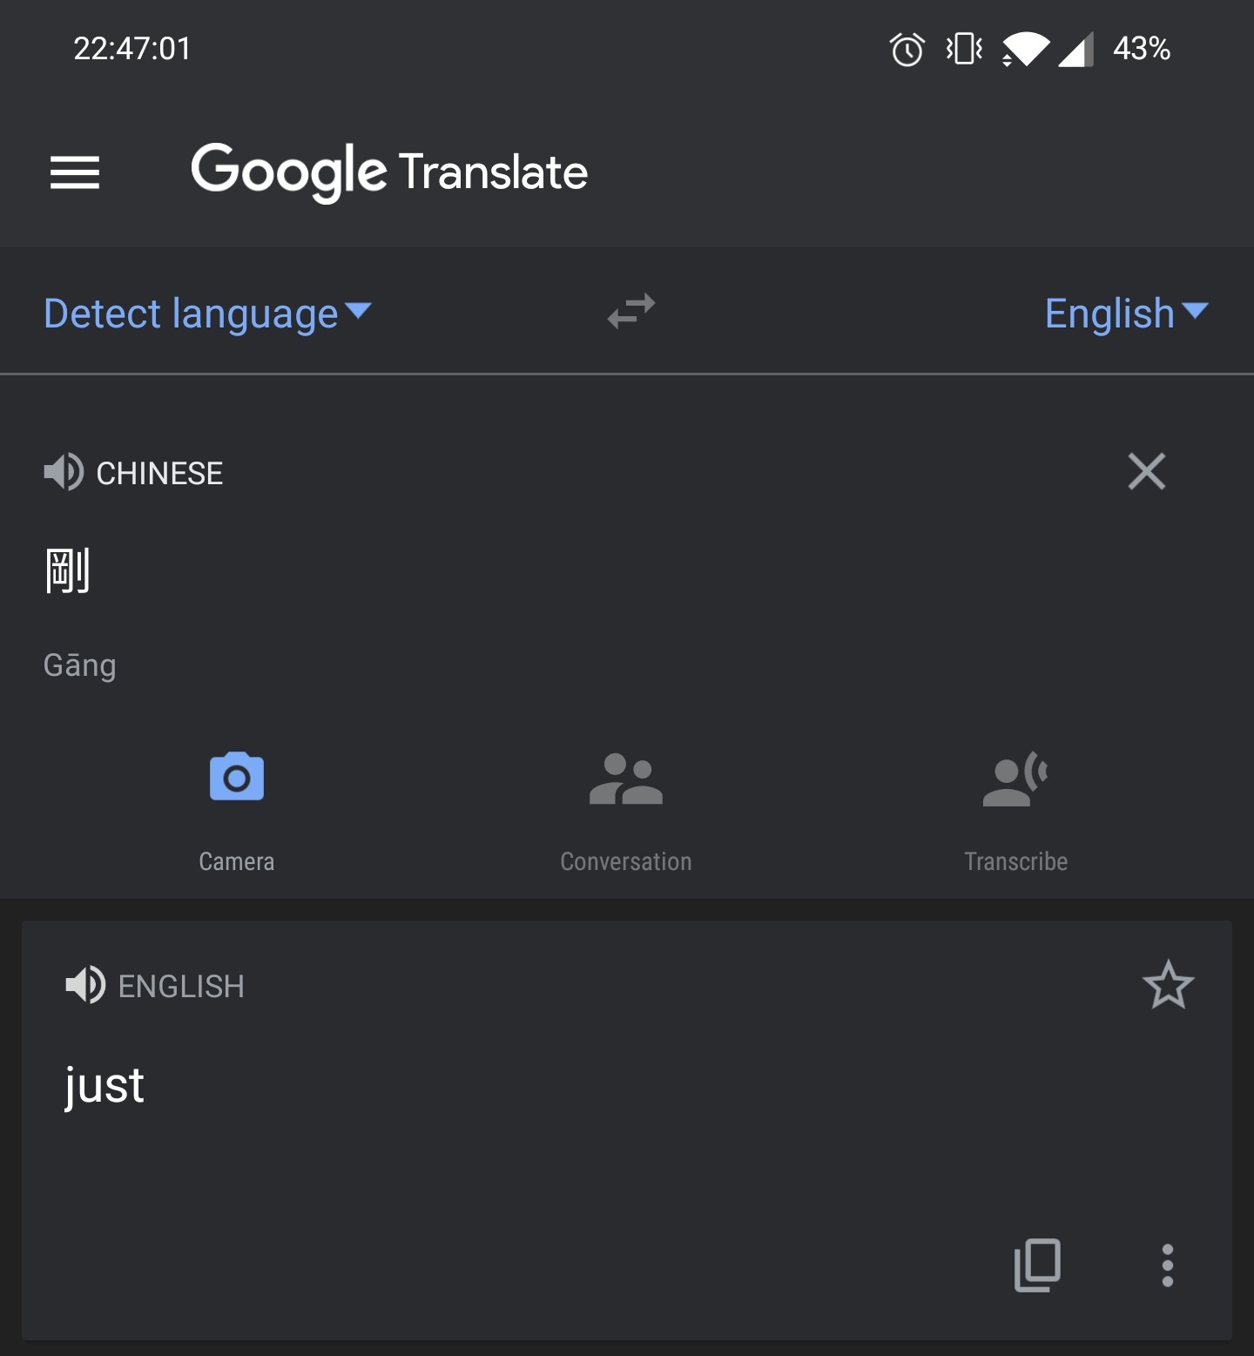Tap the vibrate mode status icon
Viewport: 1254px width, 1356px height.
(x=964, y=49)
